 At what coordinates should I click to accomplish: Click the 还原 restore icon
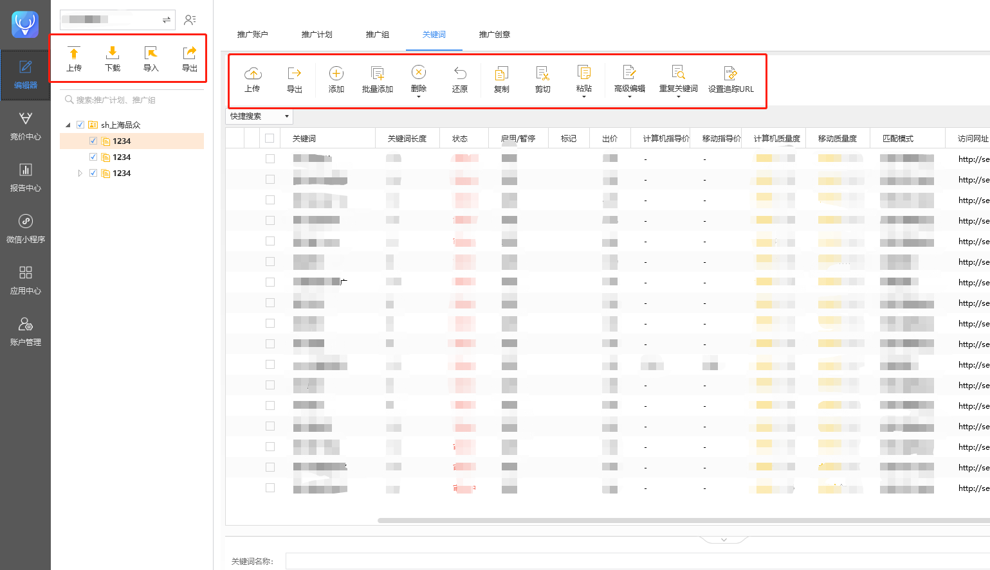click(x=460, y=73)
